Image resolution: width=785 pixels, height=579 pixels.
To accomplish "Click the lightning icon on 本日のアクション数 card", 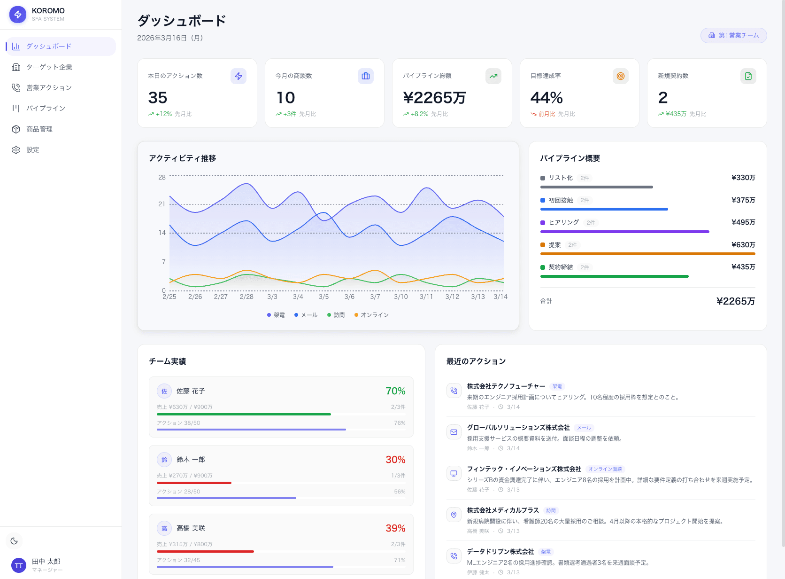I will tap(239, 76).
